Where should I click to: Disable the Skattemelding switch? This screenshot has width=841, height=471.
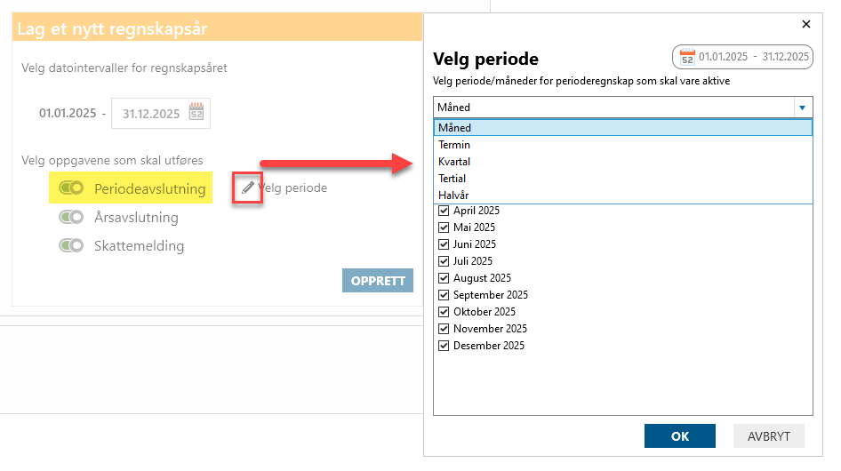pyautogui.click(x=71, y=245)
